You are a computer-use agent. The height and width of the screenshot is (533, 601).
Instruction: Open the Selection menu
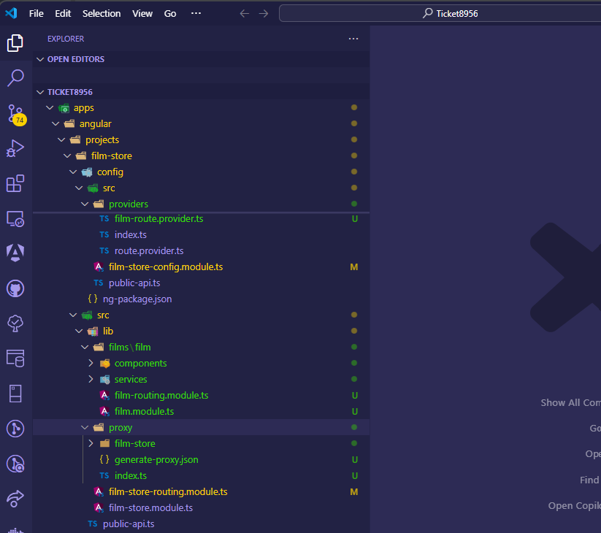[102, 13]
